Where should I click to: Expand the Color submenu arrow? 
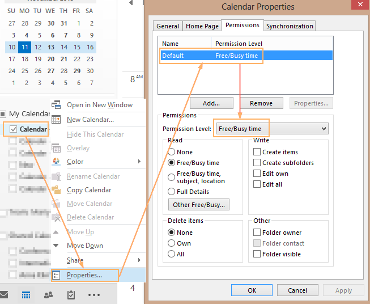tap(139, 162)
